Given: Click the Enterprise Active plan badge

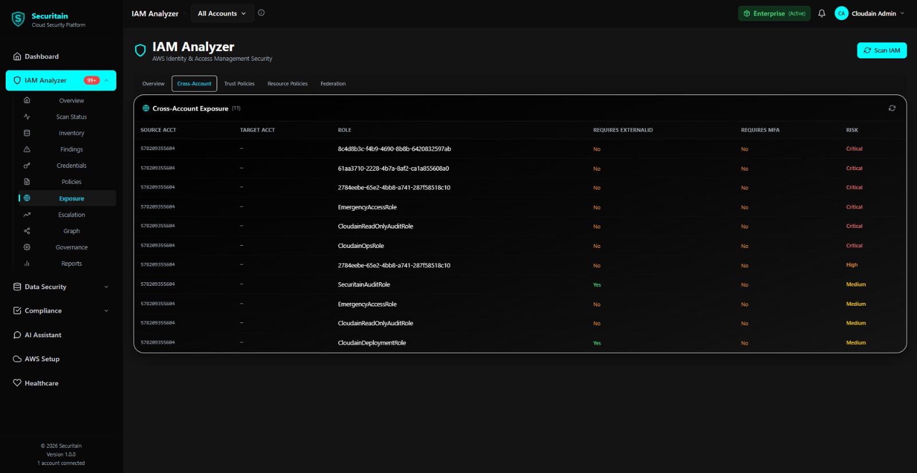Looking at the screenshot, I should [x=774, y=13].
